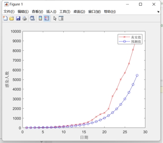Click the New Figure toolbar icon
The image size is (163, 143).
pos(5,18)
